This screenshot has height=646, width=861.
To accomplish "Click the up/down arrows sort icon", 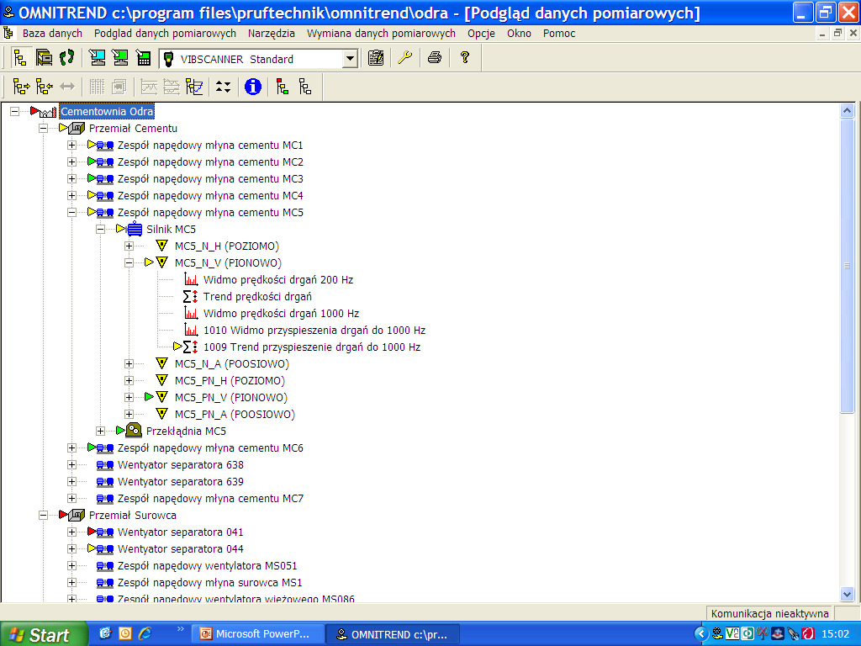I will 223,87.
